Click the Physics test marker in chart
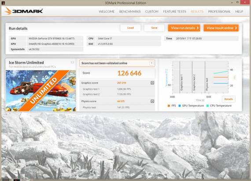251x181 pixels. point(207,85)
